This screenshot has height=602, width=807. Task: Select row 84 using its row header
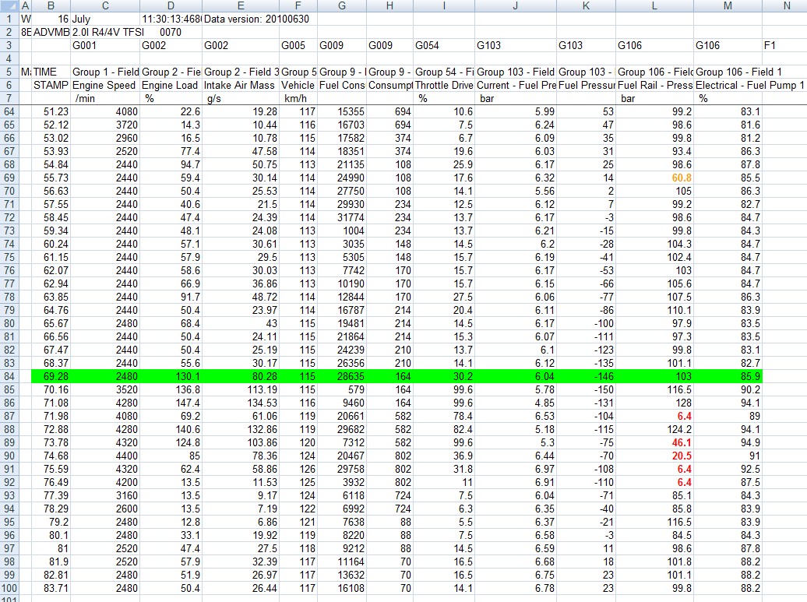(x=9, y=376)
